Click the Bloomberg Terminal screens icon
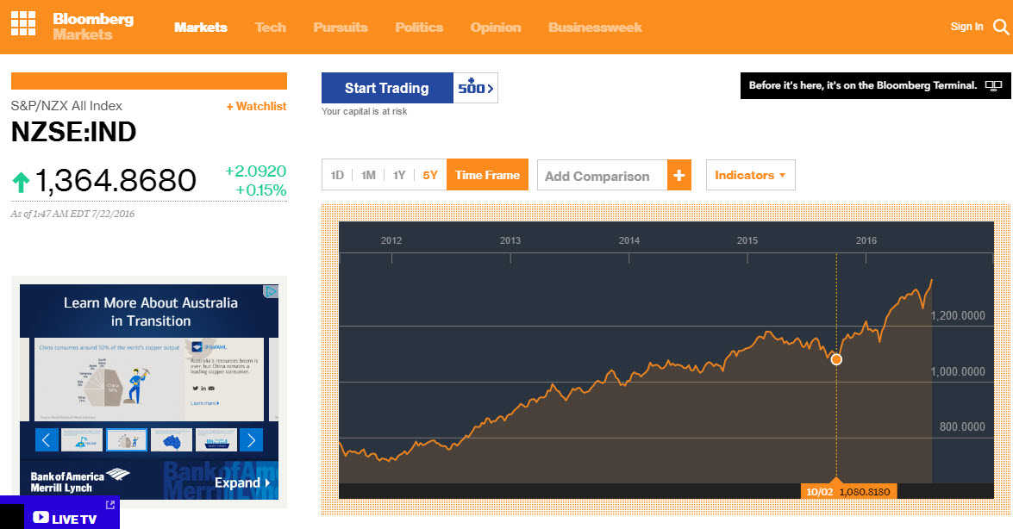Viewport: 1013px width, 529px height. (993, 85)
